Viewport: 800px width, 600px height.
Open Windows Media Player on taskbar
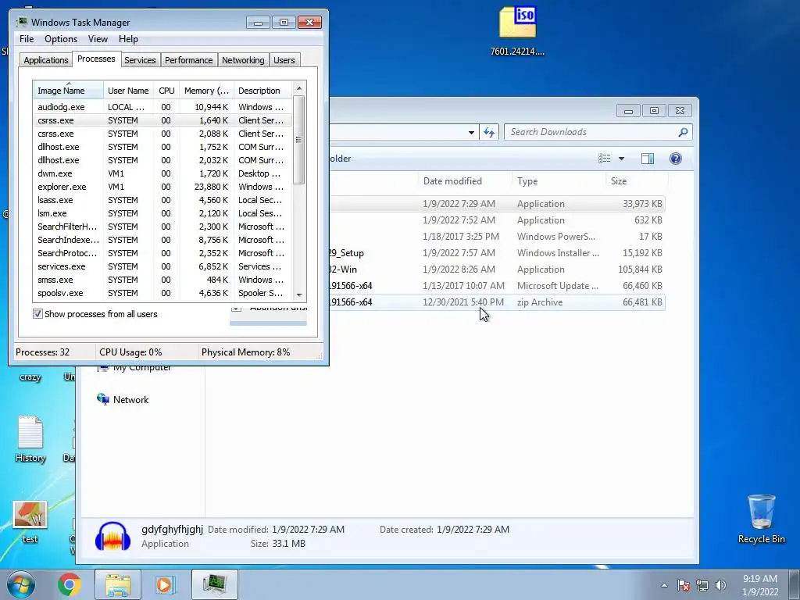click(x=164, y=584)
